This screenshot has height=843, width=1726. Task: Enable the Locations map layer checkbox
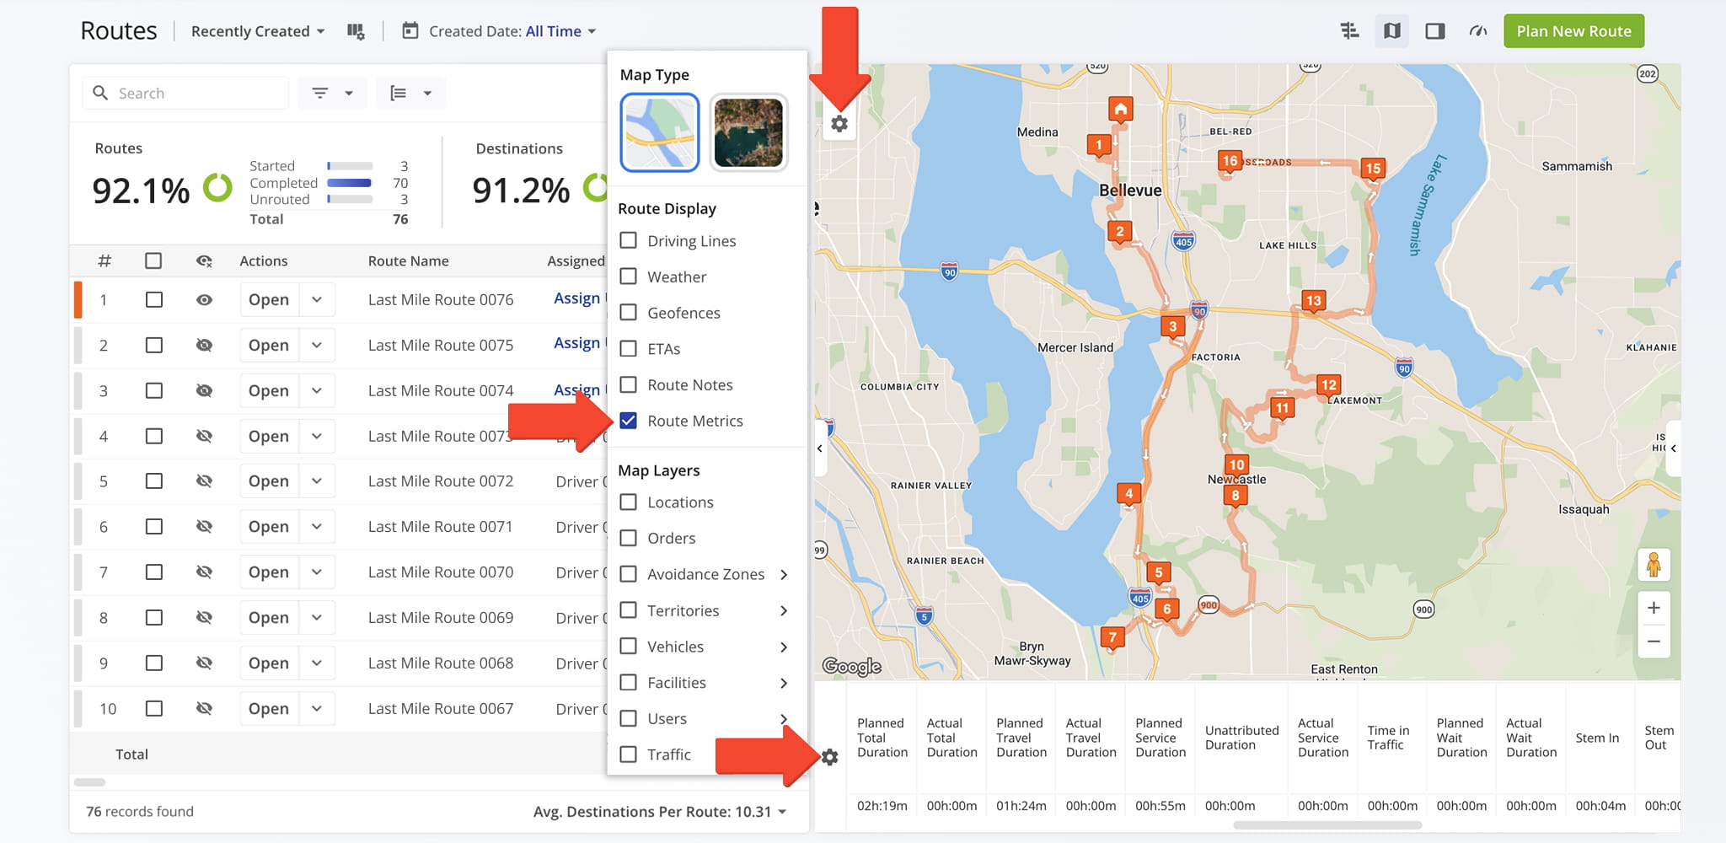(x=628, y=502)
